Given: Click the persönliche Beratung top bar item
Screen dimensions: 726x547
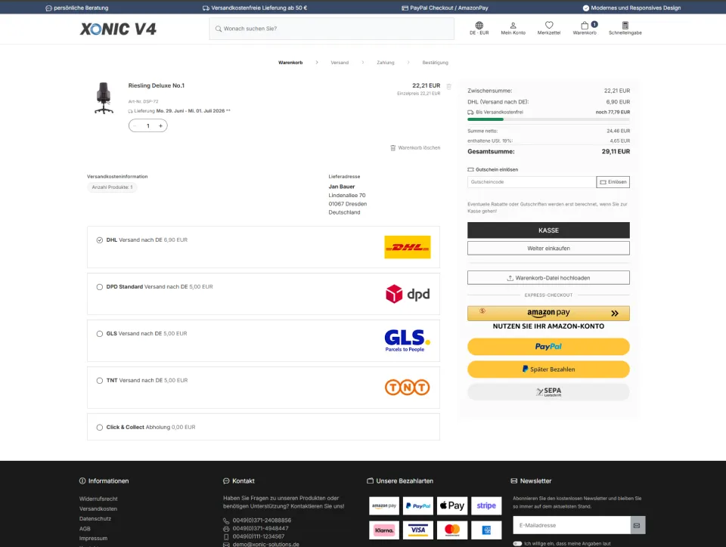Looking at the screenshot, I should 77,8.
